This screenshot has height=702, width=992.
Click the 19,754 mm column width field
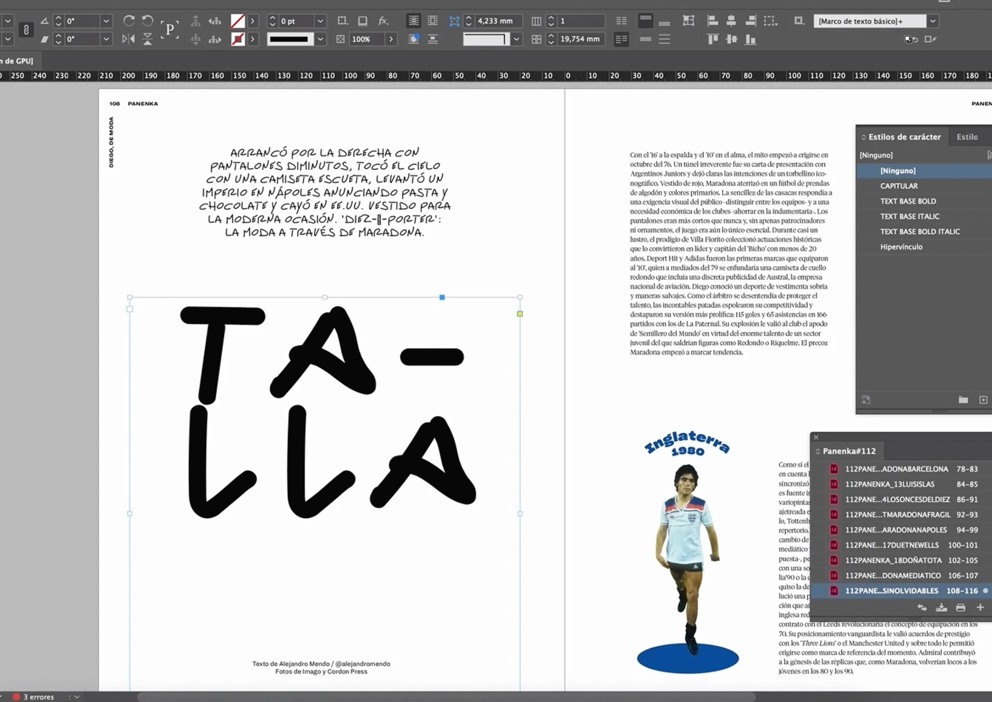[x=581, y=39]
